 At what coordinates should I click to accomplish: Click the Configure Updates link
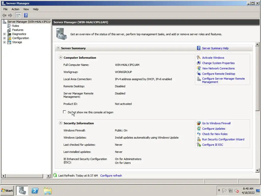[214, 129]
